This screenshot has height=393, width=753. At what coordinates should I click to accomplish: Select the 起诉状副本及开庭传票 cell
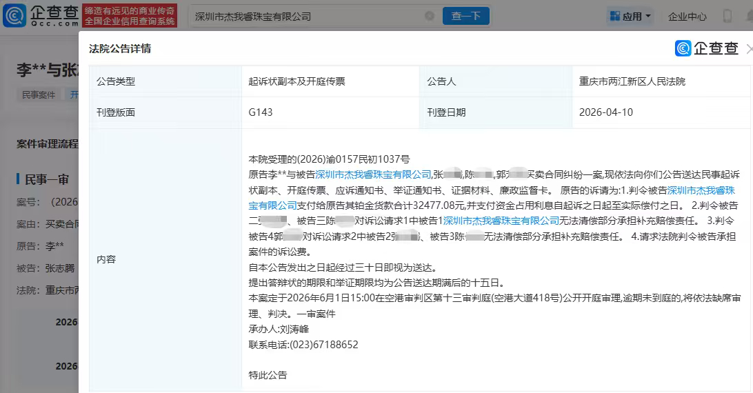pyautogui.click(x=330, y=81)
